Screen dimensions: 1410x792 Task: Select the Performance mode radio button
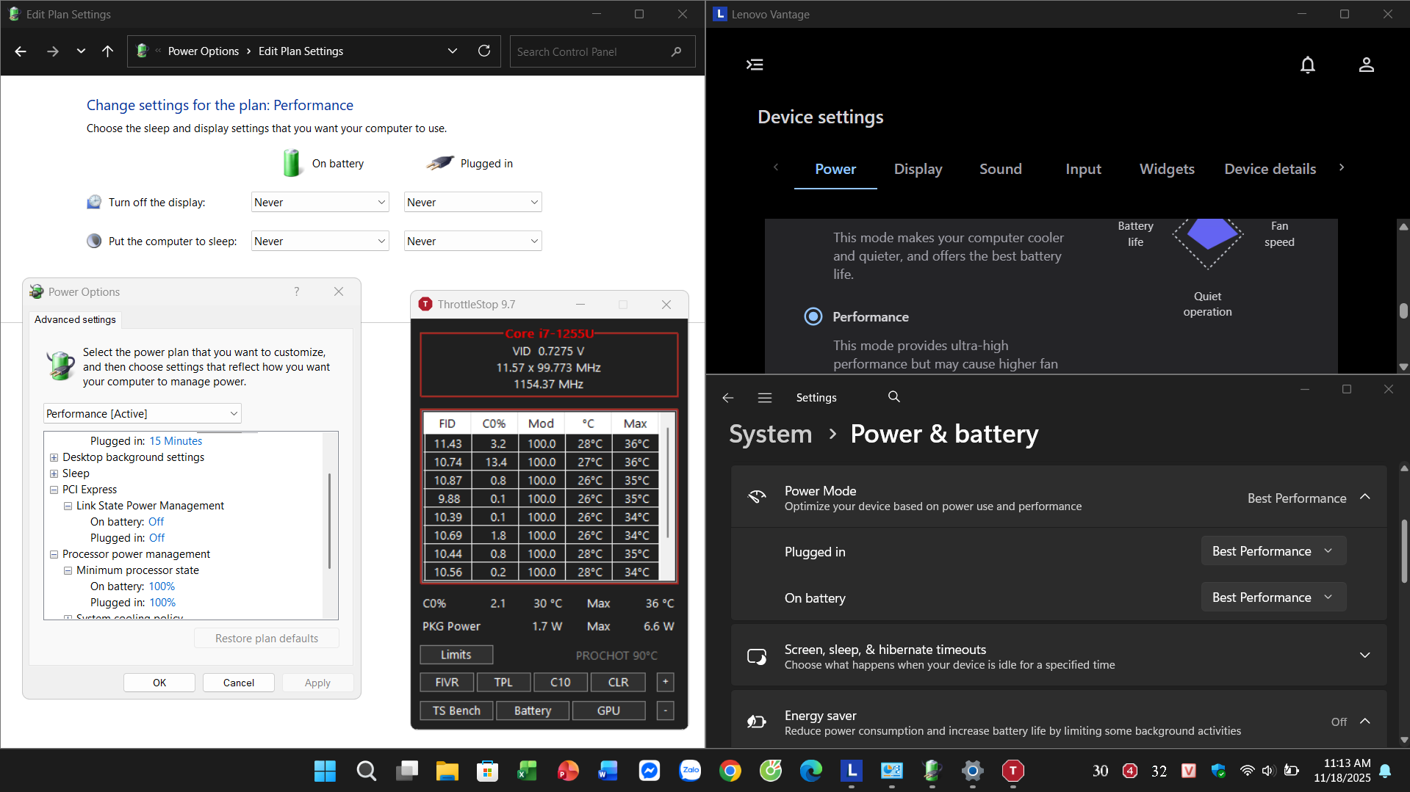(813, 316)
